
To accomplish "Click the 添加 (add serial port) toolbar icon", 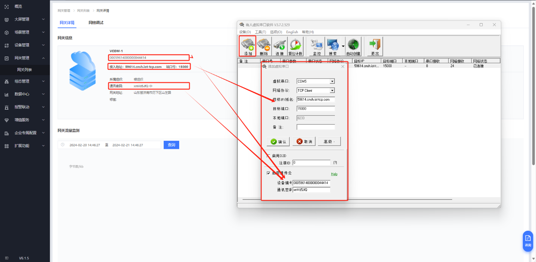I will [248, 46].
